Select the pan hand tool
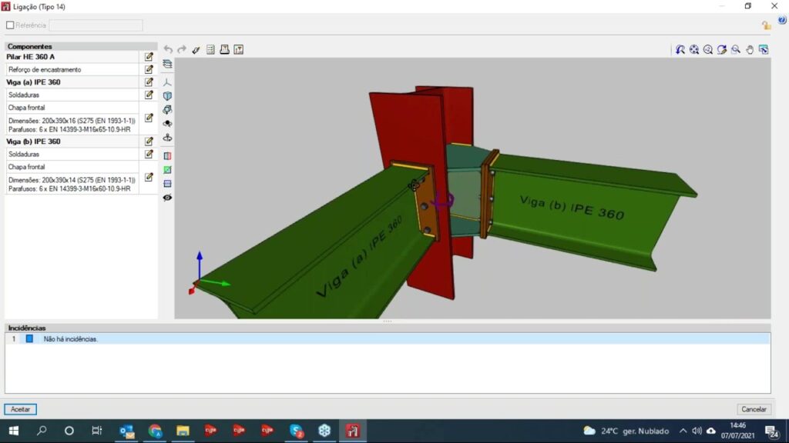Image resolution: width=789 pixels, height=443 pixels. tap(750, 50)
